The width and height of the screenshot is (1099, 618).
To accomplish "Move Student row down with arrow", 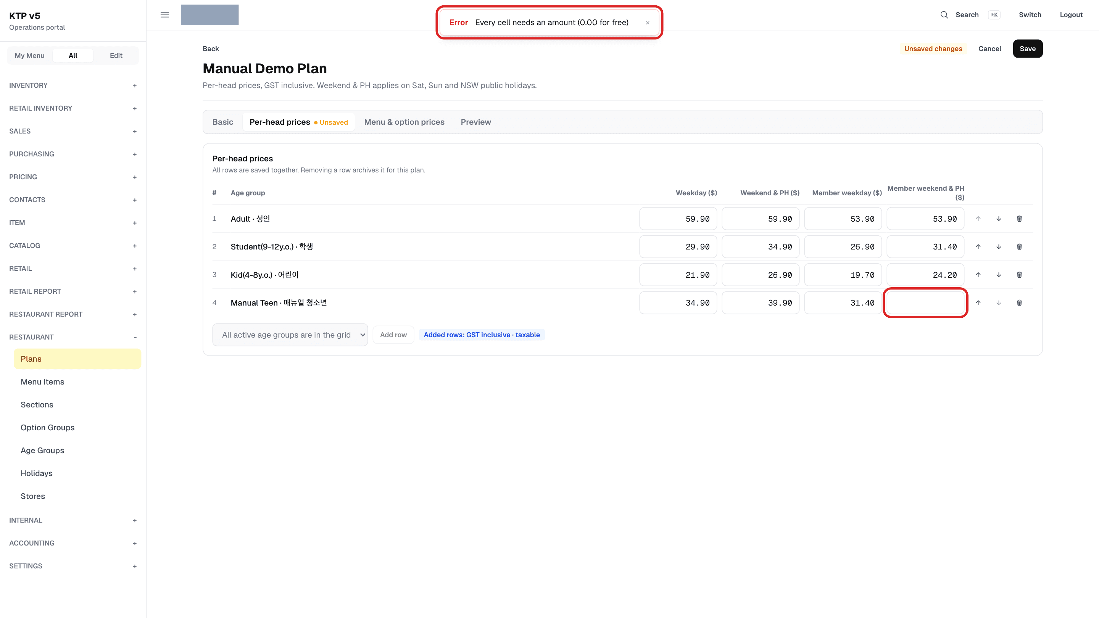I will point(999,246).
